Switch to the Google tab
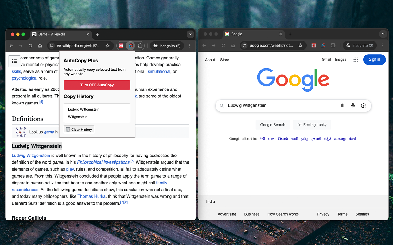Image resolution: width=393 pixels, height=245 pixels. tap(254, 34)
